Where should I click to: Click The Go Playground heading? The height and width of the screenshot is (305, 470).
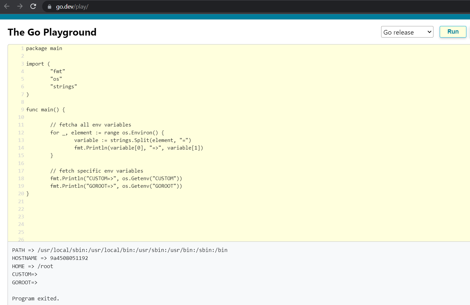(52, 32)
